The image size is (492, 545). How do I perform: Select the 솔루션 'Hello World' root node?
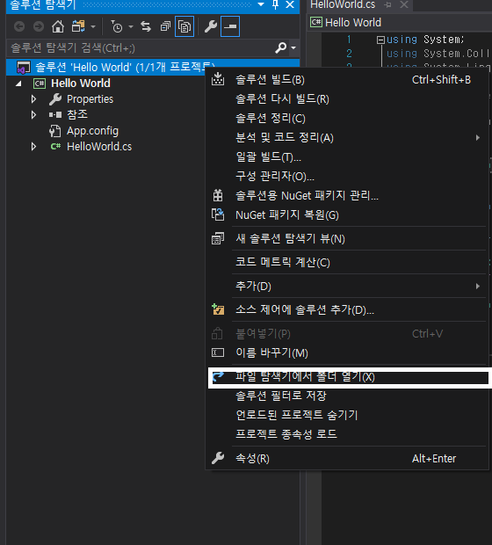coord(153,67)
